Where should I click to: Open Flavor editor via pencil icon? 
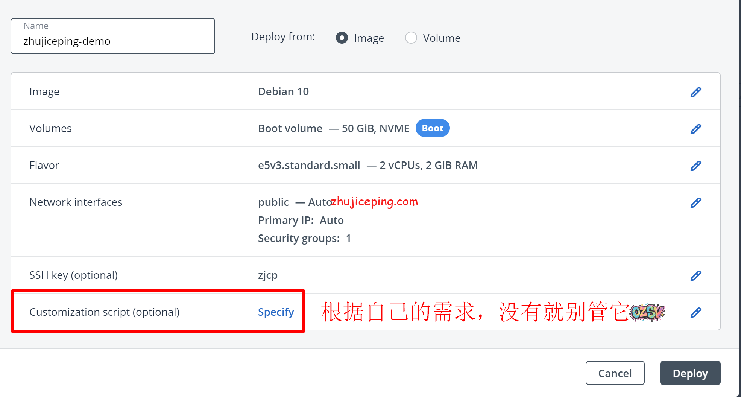(695, 166)
